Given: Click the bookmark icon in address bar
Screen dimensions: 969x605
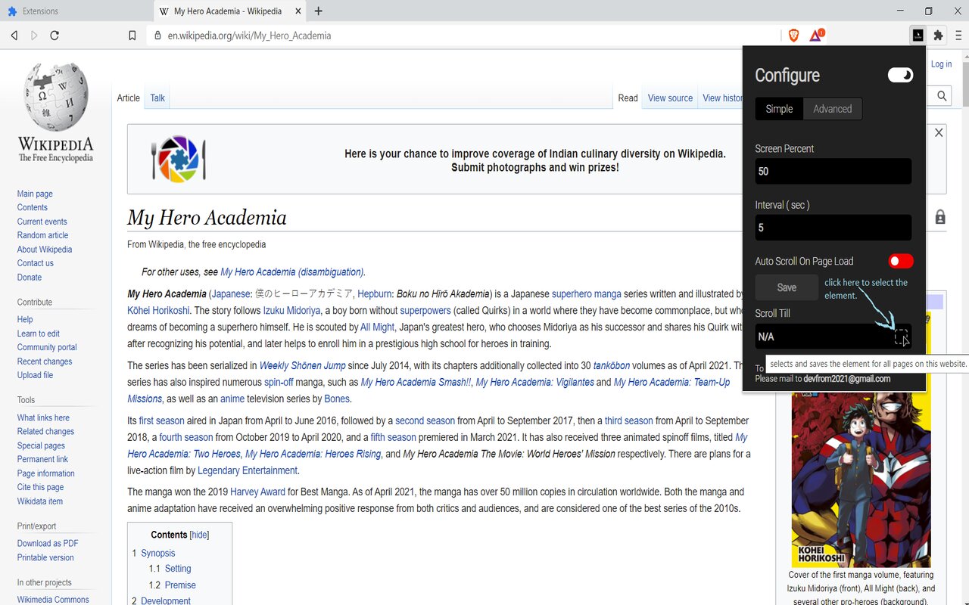Looking at the screenshot, I should (x=132, y=36).
